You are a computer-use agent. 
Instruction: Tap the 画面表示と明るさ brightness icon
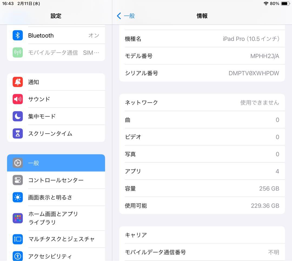pos(17,197)
